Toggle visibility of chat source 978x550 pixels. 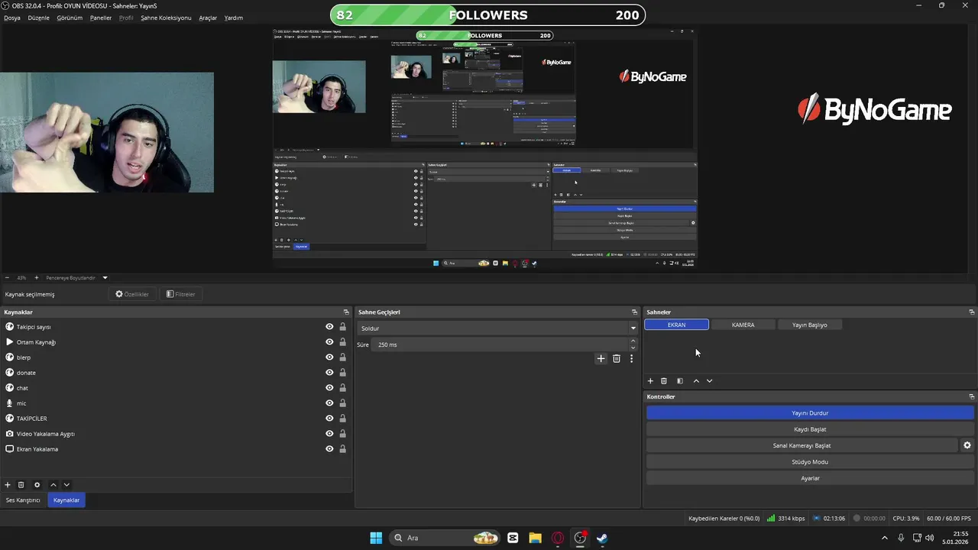coord(329,388)
